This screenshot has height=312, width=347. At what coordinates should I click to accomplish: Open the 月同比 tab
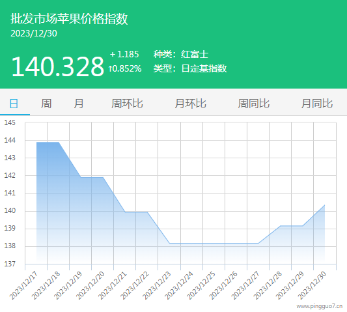click(317, 104)
